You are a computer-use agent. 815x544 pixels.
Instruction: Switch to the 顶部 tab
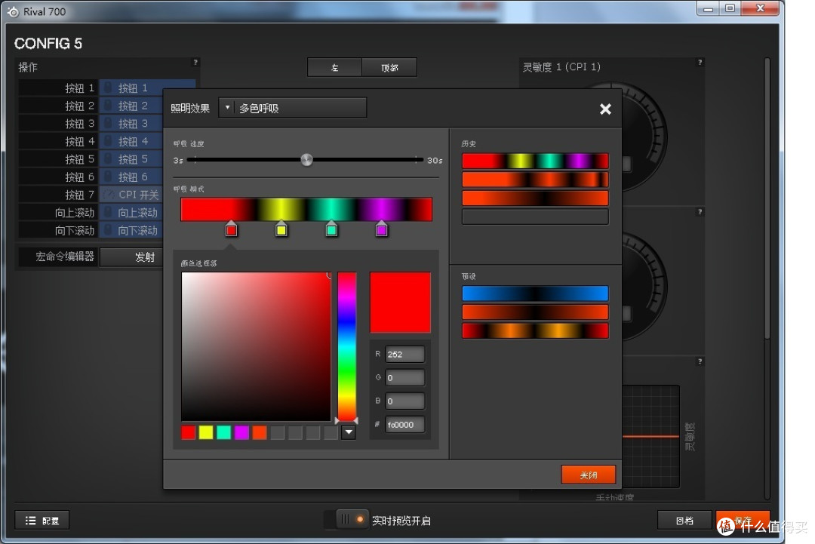tap(389, 68)
